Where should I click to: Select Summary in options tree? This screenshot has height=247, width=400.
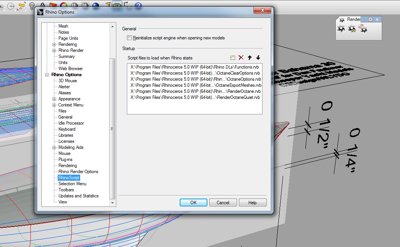pos(66,56)
